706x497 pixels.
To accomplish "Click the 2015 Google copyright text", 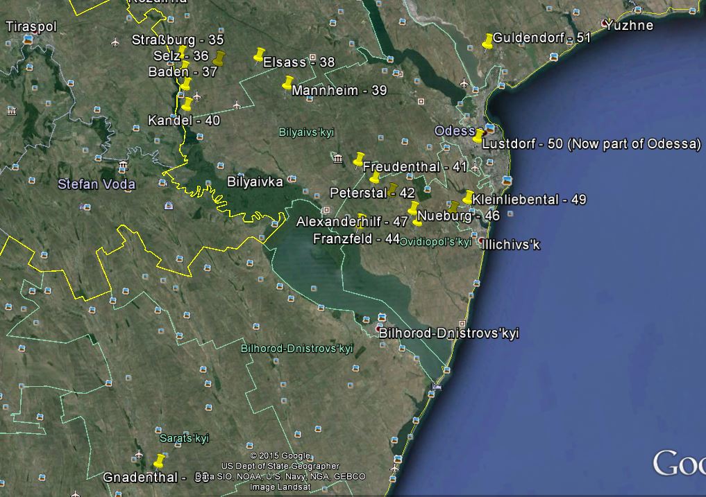I will point(280,455).
